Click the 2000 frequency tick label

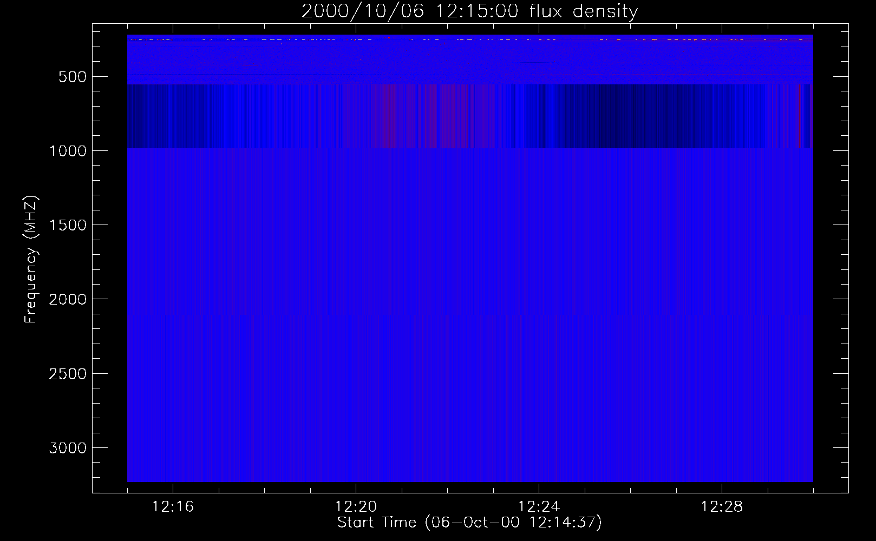[x=68, y=300]
